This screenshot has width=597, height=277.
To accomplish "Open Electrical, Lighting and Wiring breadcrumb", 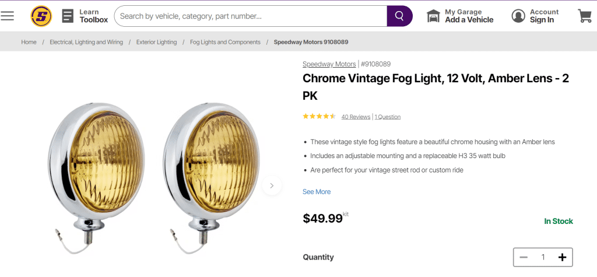I will [x=86, y=42].
